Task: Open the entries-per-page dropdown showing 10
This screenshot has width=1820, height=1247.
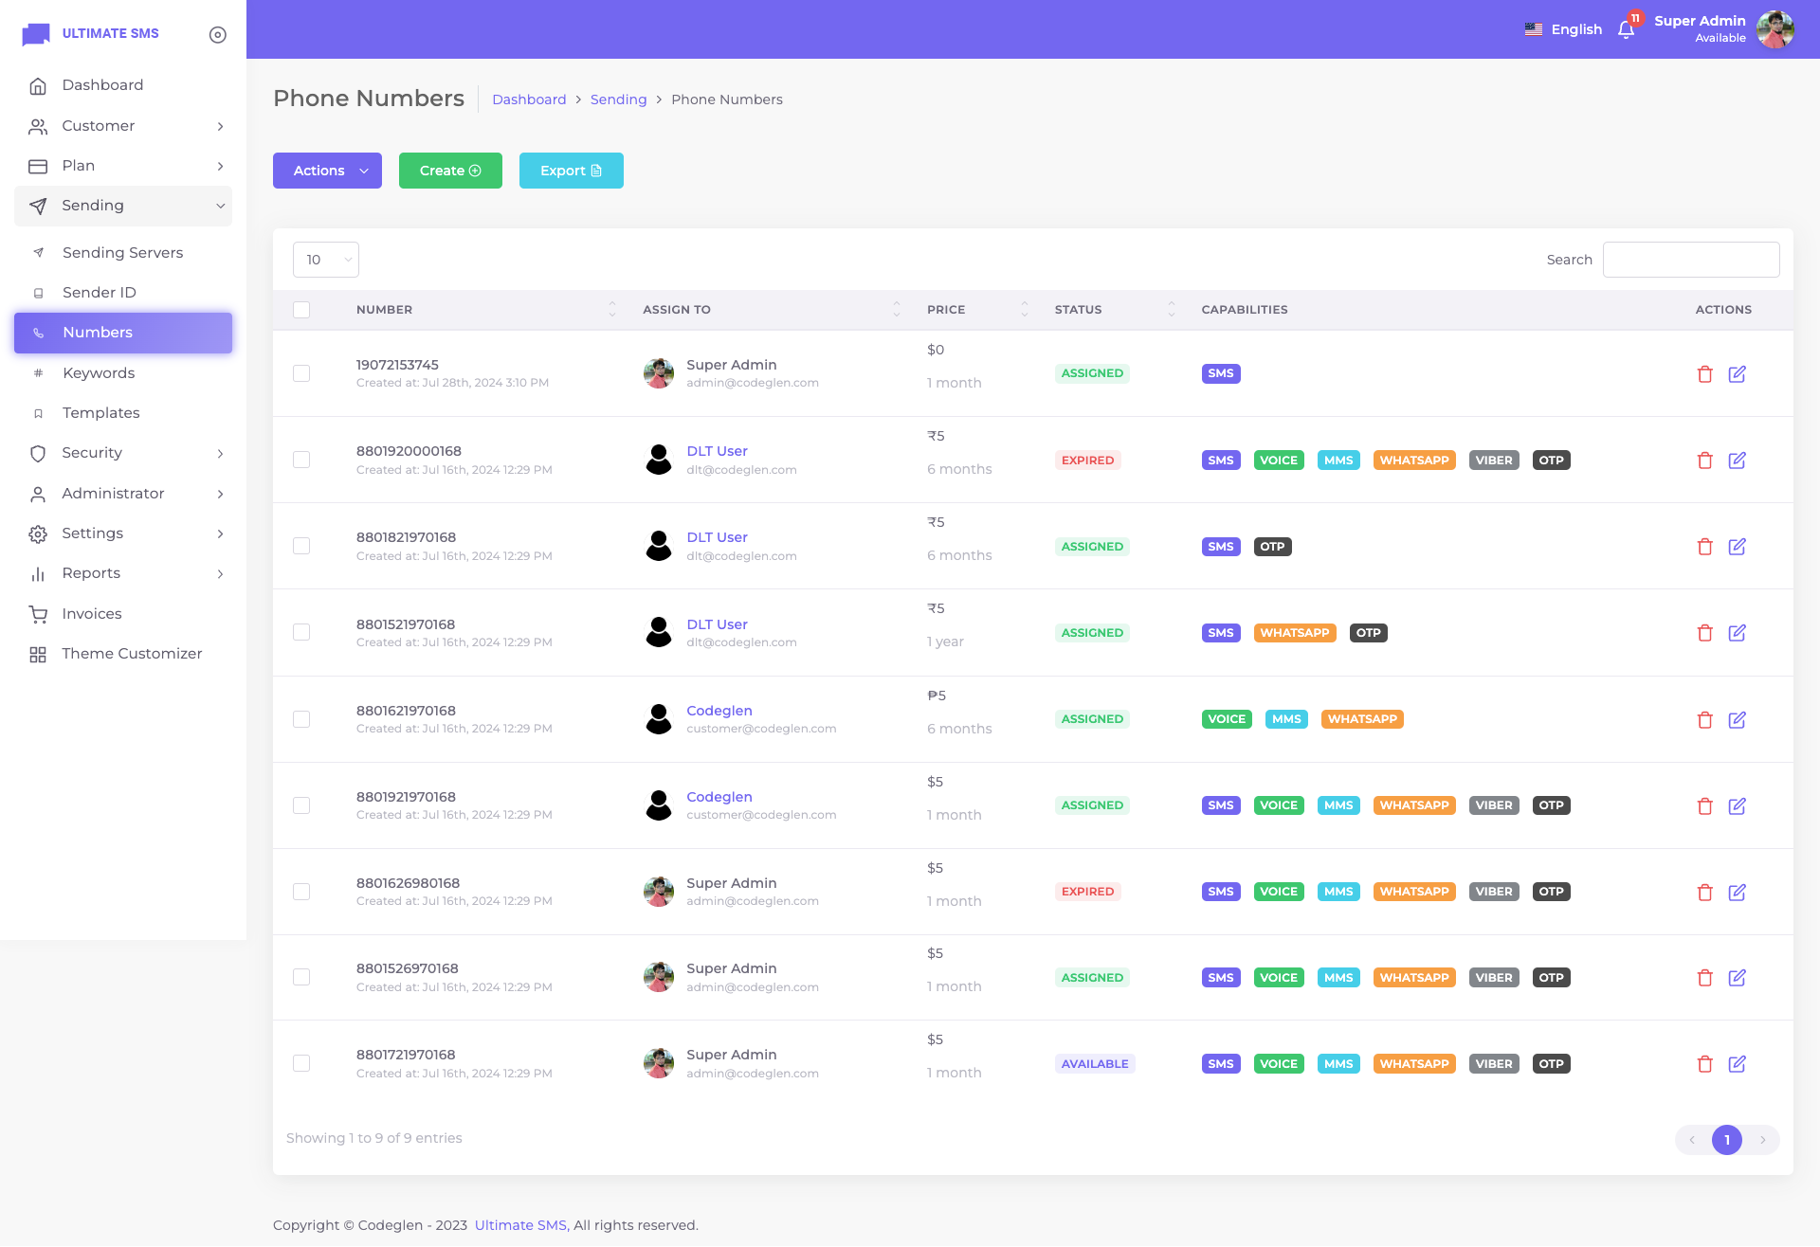Action: pyautogui.click(x=325, y=260)
